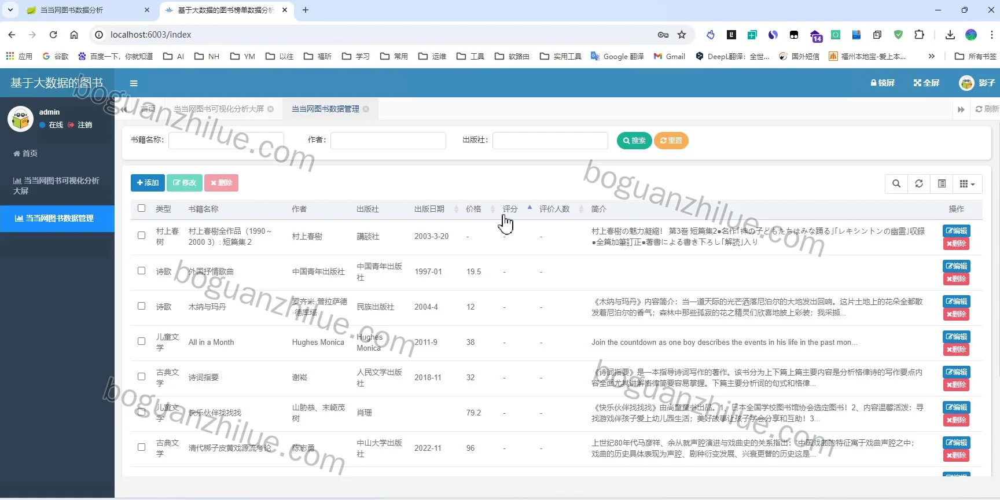Focus the 作者 search field

(388, 141)
